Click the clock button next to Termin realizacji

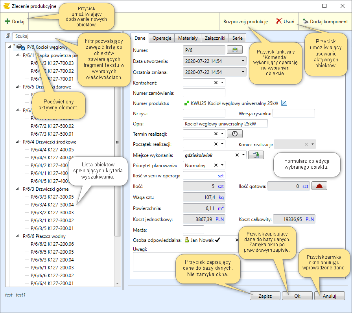235,134
